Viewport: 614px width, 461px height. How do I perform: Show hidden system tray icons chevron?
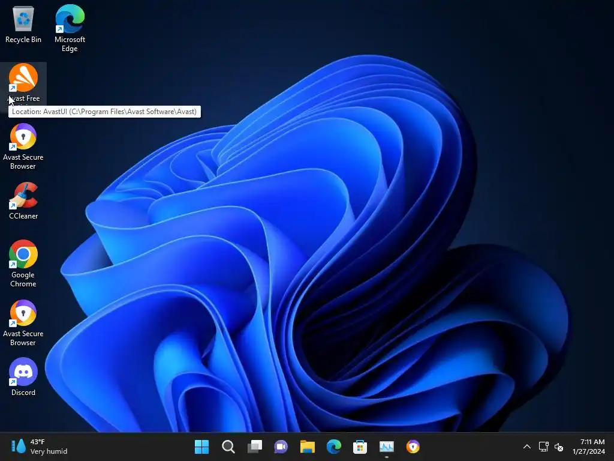(x=527, y=447)
